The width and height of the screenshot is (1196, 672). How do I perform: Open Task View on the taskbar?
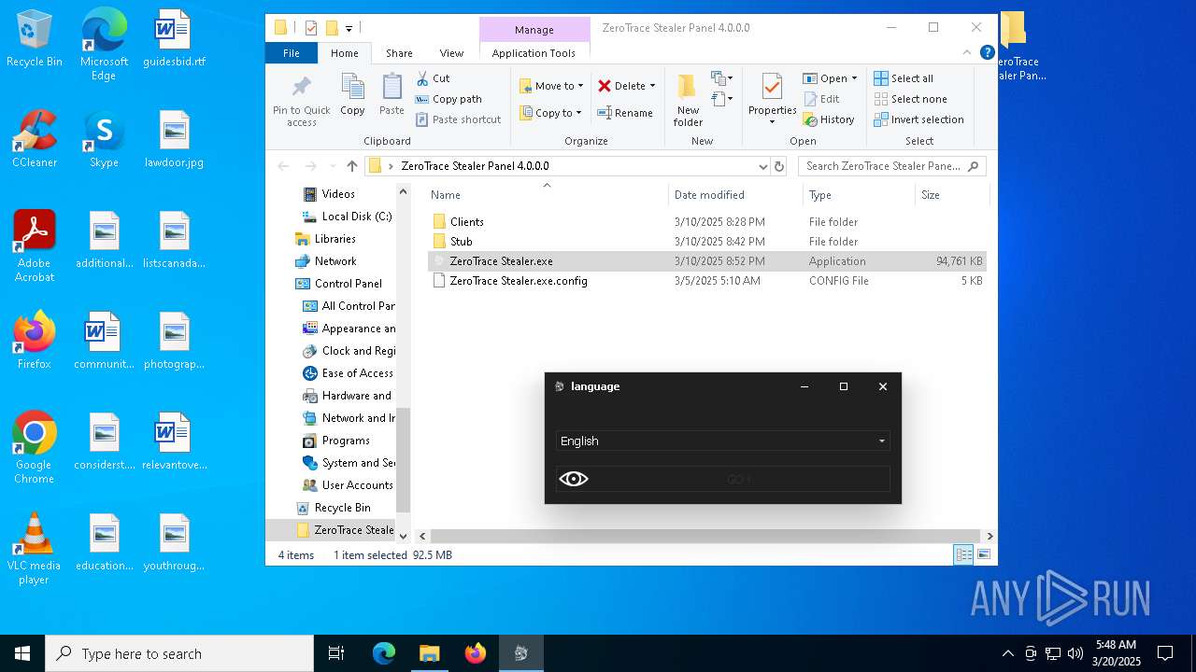click(336, 653)
